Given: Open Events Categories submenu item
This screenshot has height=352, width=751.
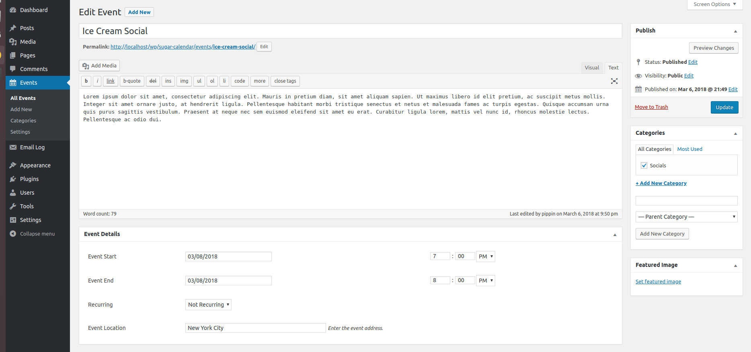Looking at the screenshot, I should click(23, 120).
